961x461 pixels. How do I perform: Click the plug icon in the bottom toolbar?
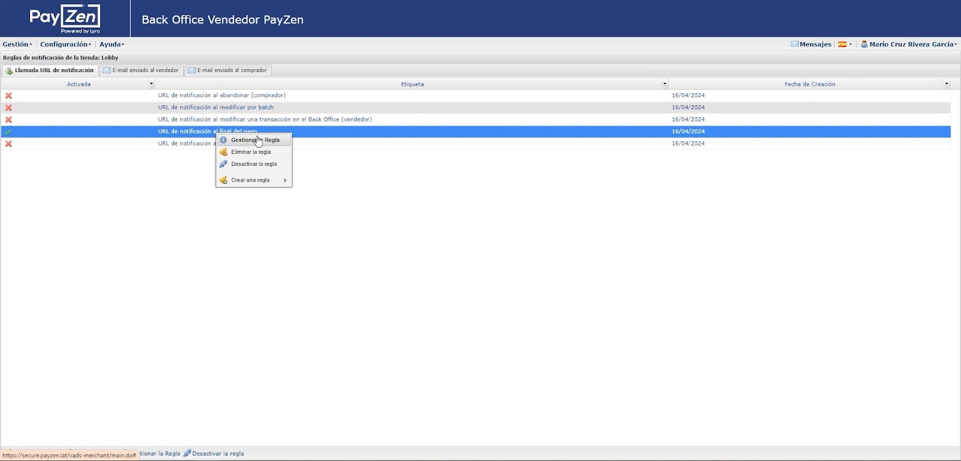click(x=187, y=453)
